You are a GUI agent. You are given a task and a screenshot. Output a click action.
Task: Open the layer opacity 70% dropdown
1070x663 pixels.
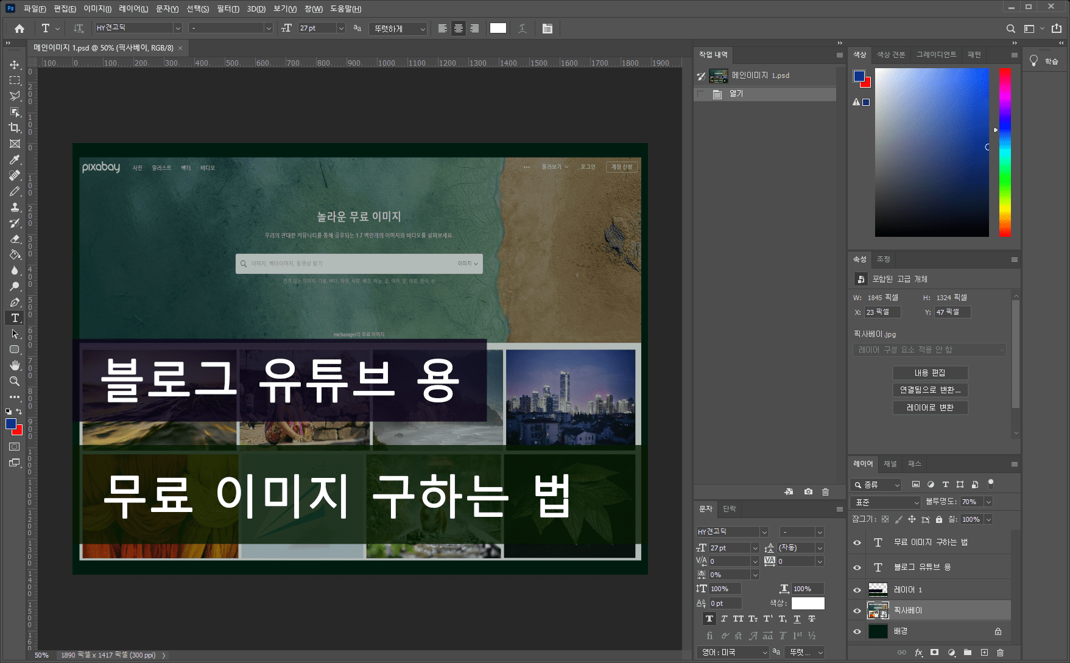point(989,502)
